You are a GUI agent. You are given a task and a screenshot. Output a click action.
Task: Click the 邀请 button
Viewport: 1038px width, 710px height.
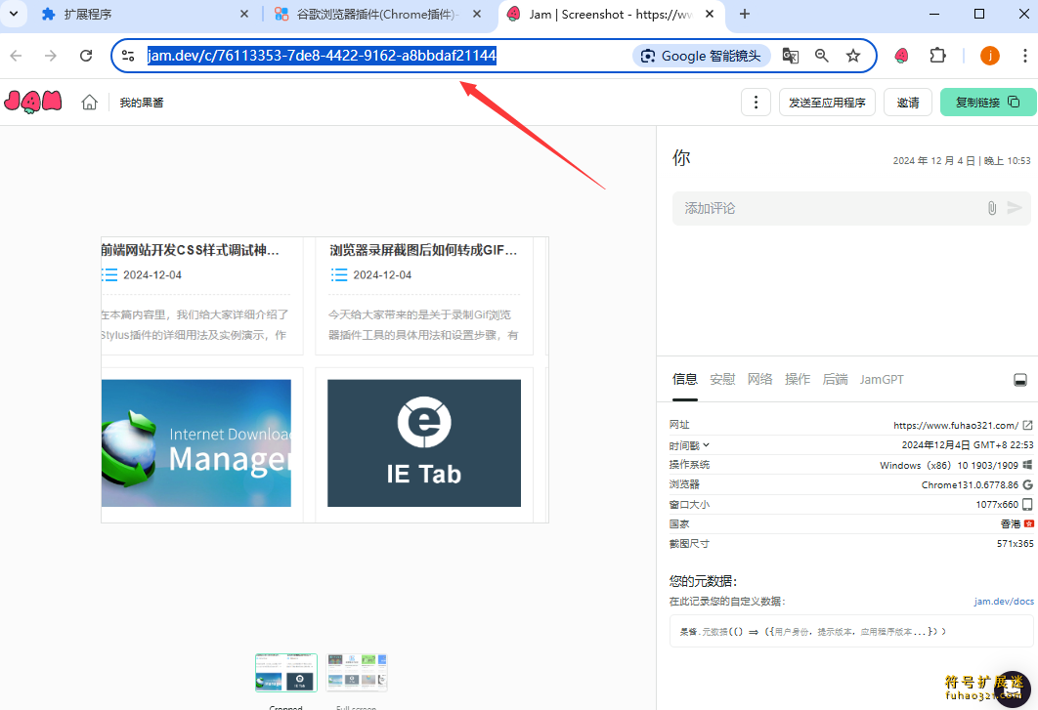pyautogui.click(x=908, y=102)
